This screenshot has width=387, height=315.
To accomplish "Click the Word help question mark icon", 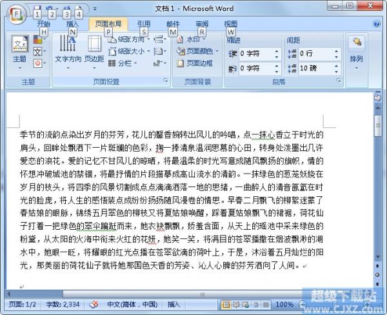I will (x=377, y=24).
